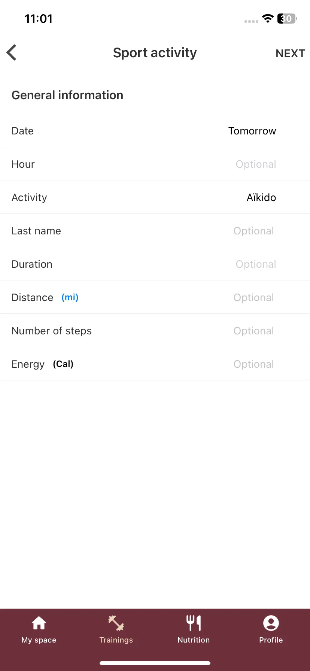Toggle the energy unit (Cal)

point(63,364)
